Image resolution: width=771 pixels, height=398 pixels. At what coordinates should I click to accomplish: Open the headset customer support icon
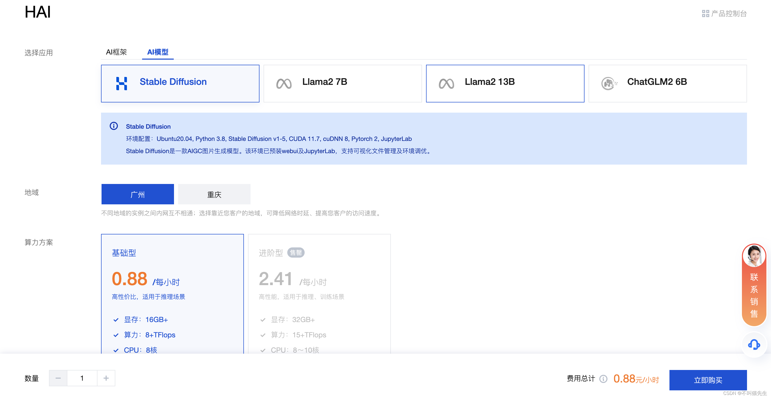(754, 344)
